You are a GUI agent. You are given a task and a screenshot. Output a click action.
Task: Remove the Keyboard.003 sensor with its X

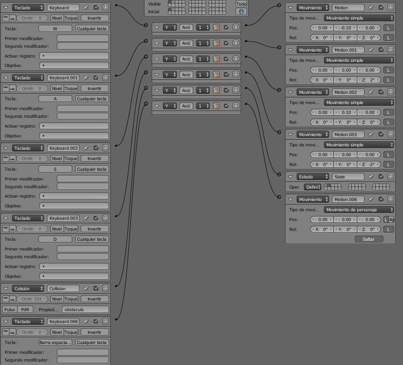tap(106, 218)
